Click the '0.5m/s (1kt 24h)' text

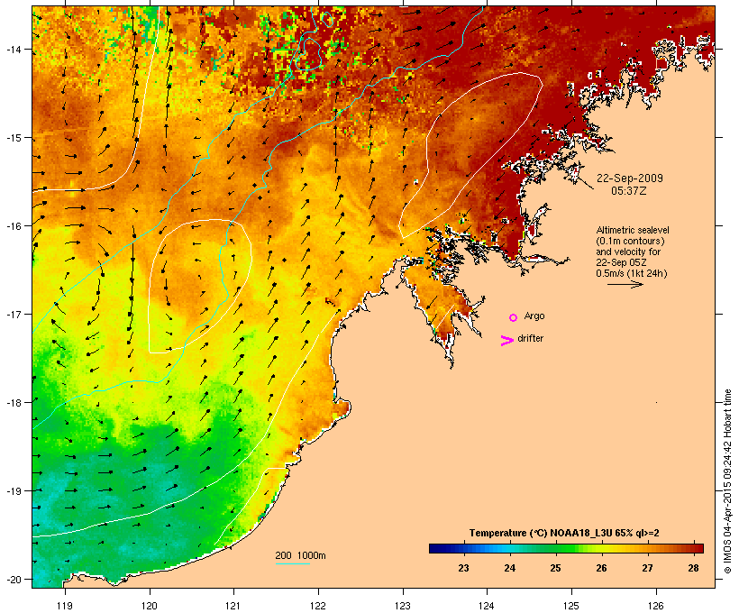pyautogui.click(x=632, y=273)
